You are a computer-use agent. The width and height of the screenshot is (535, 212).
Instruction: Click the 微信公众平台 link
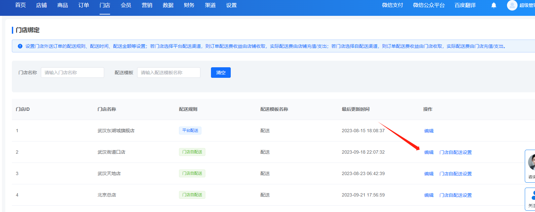click(x=429, y=5)
